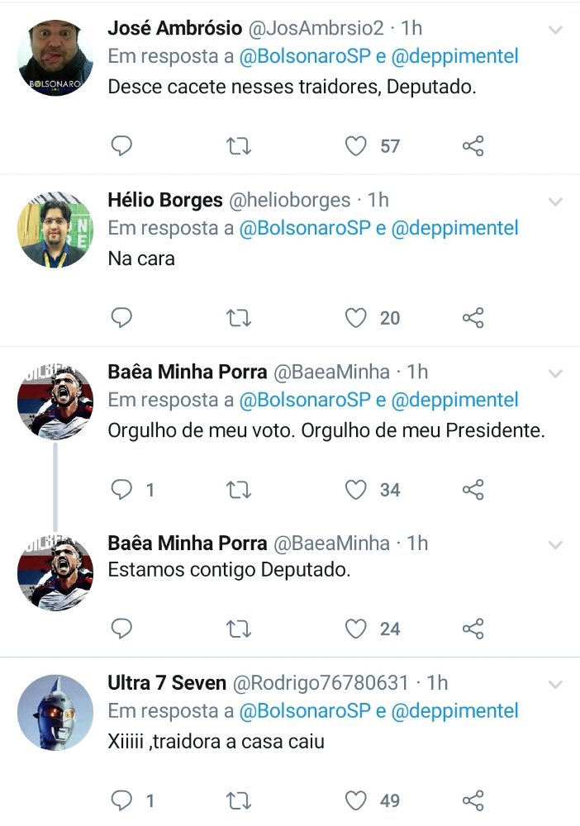Like Hélio Borges' tweet with 20 likes
Screen dimensions: 580x826
point(356,318)
